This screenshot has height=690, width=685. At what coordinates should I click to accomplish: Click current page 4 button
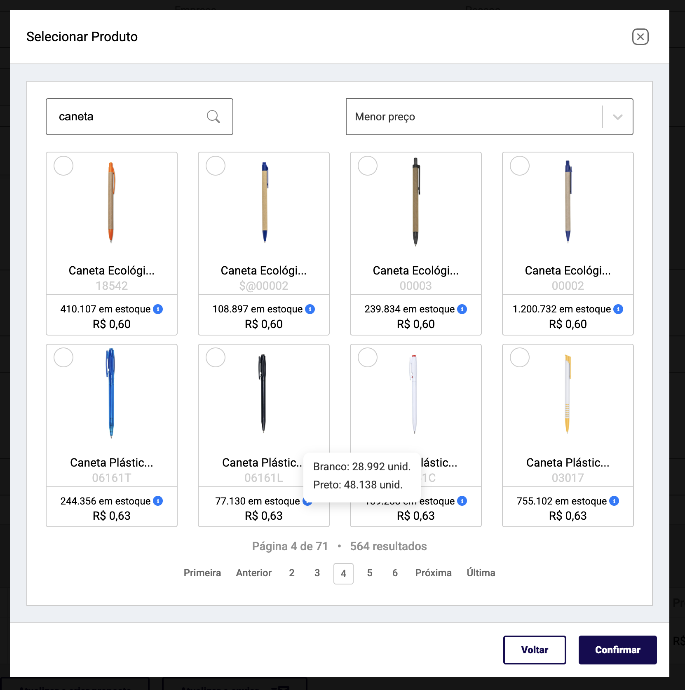(343, 573)
